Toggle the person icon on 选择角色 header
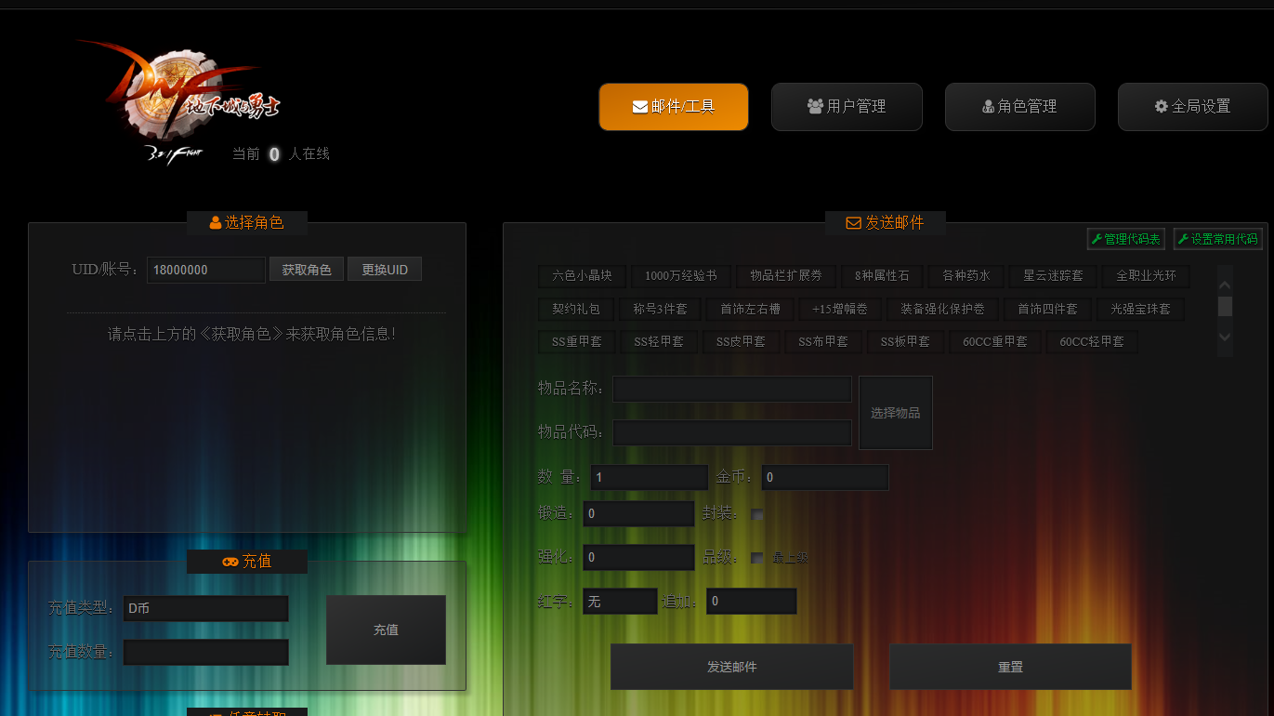Viewport: 1274px width, 716px height. (217, 223)
